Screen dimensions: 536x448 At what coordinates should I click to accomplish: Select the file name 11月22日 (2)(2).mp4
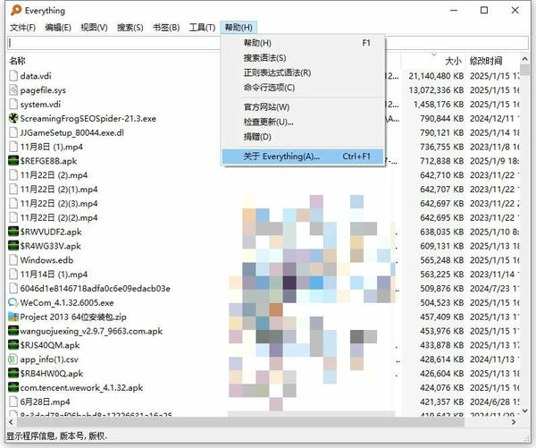coord(59,217)
